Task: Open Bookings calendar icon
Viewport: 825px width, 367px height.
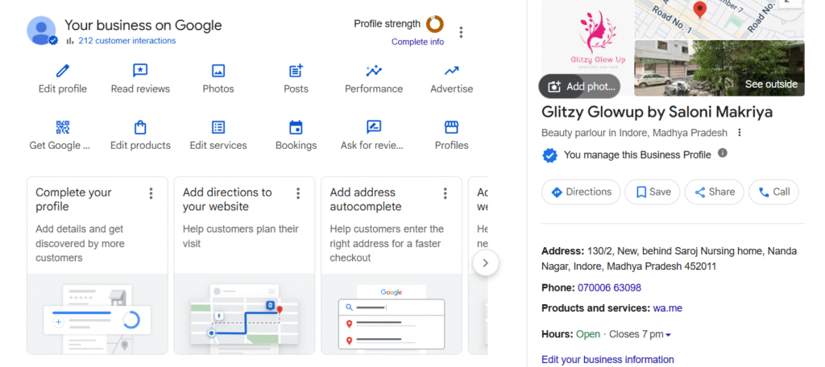Action: tap(296, 127)
